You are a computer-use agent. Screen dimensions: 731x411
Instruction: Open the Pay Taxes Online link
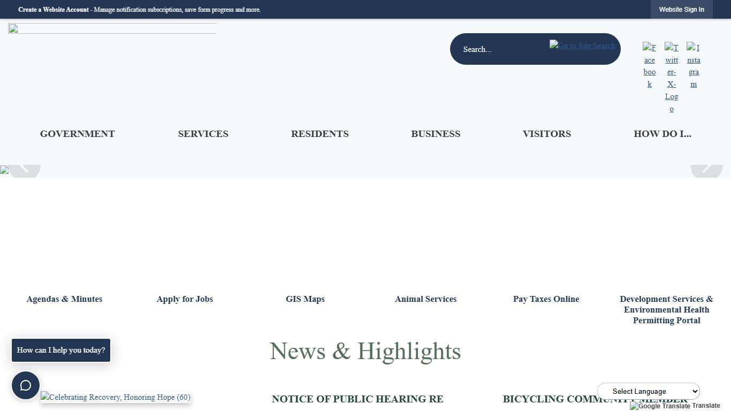[546, 299]
